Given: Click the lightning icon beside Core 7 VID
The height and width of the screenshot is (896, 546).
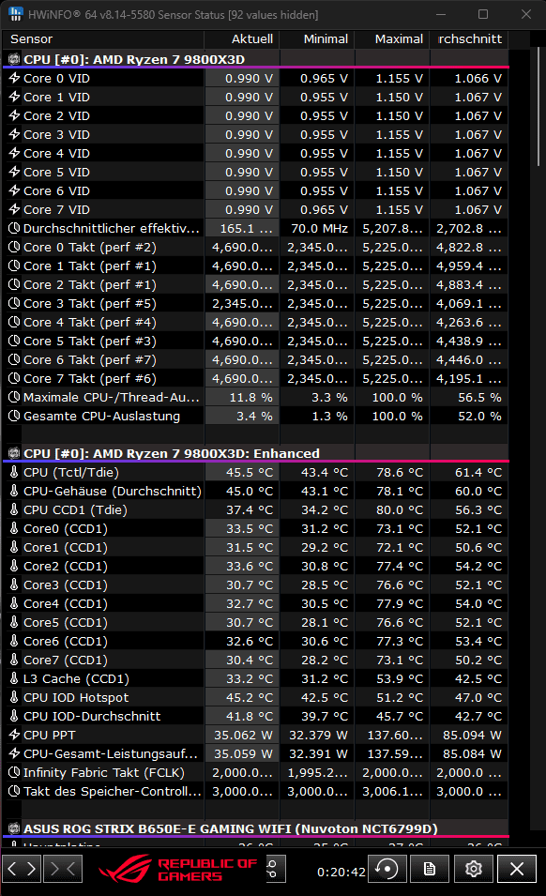Looking at the screenshot, I should [14, 210].
